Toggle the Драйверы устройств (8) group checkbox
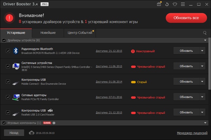Image resolution: width=211 pixels, height=140 pixels. tap(4, 40)
